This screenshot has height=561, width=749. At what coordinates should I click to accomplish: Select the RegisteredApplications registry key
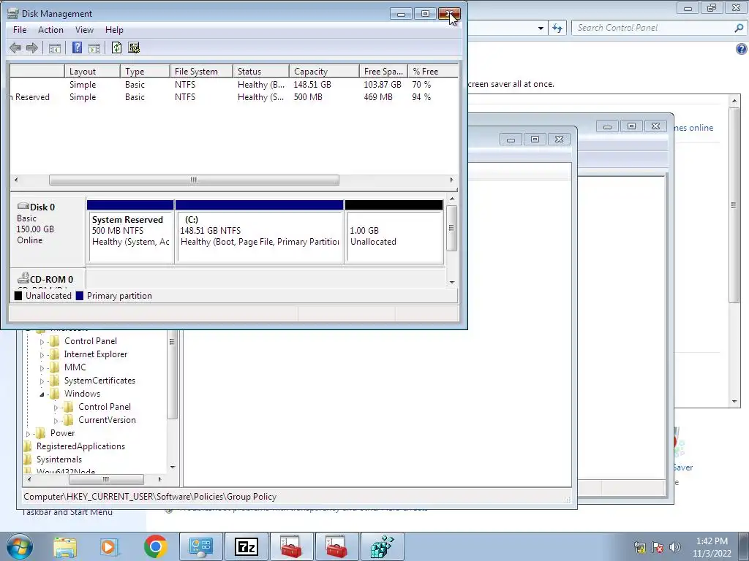pos(80,446)
